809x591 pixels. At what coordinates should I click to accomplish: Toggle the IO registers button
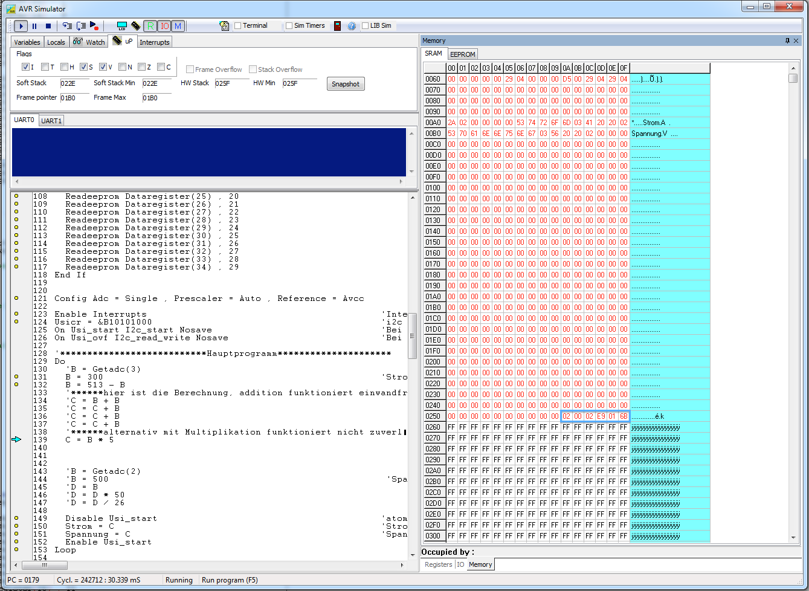(x=164, y=26)
